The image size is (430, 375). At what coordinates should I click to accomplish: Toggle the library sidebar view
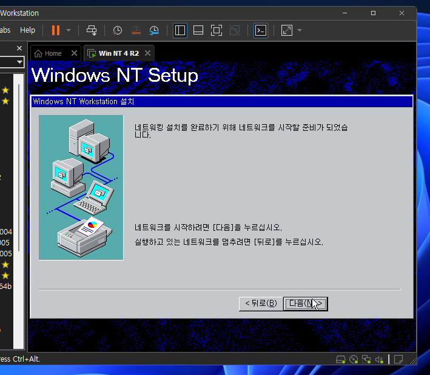180,30
